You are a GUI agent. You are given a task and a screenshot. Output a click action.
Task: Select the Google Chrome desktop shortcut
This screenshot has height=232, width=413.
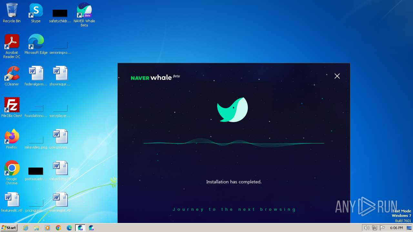tap(12, 173)
